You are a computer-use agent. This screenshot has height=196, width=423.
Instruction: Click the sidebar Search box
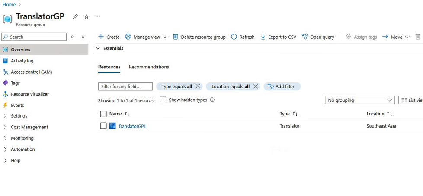(34, 37)
